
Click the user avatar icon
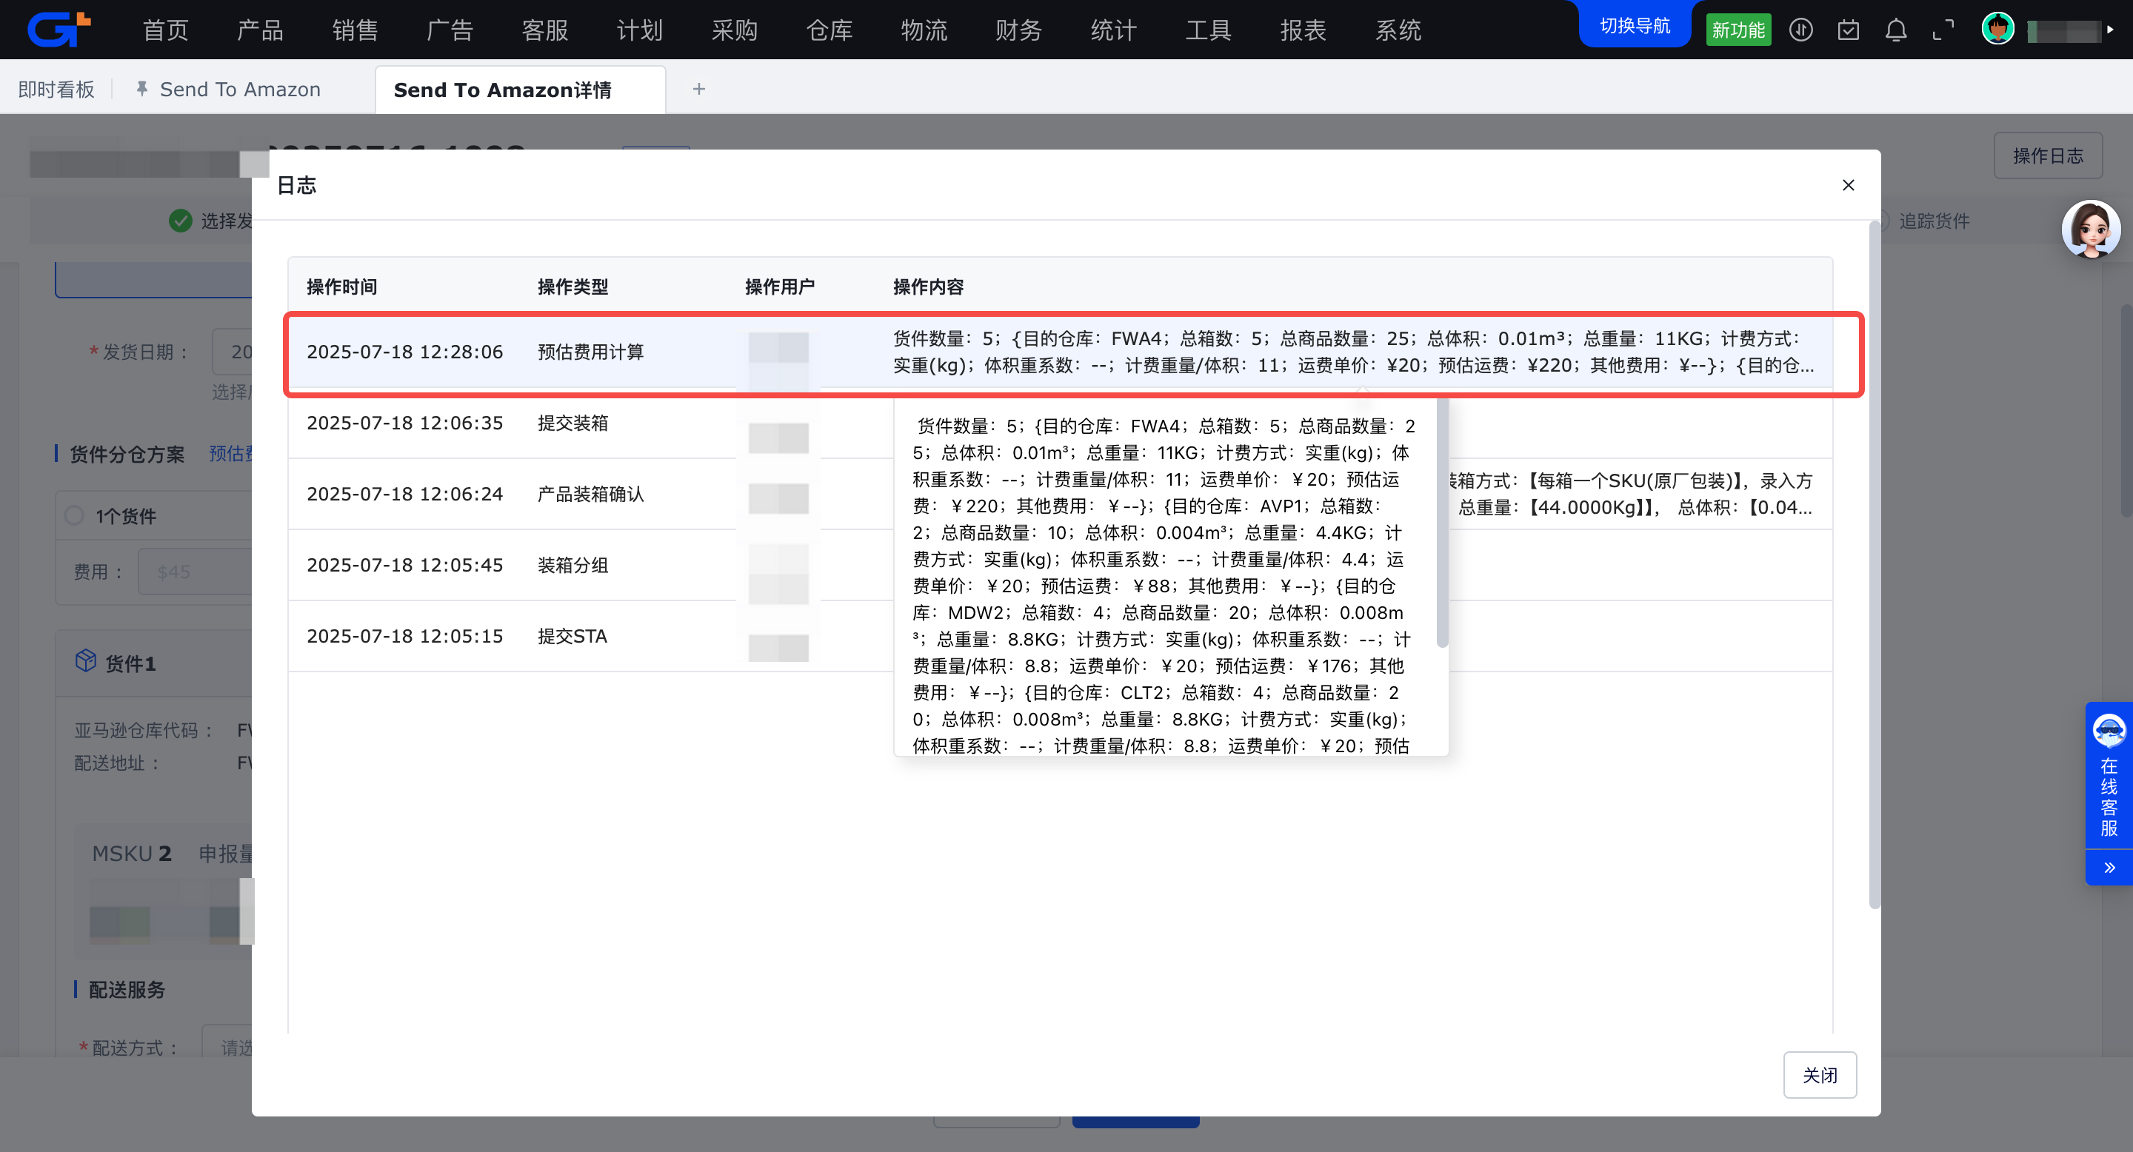click(x=1998, y=29)
